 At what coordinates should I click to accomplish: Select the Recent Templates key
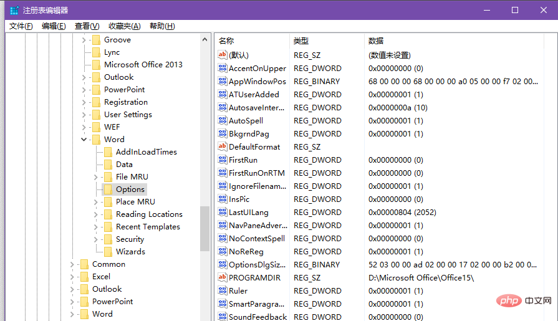coord(148,227)
